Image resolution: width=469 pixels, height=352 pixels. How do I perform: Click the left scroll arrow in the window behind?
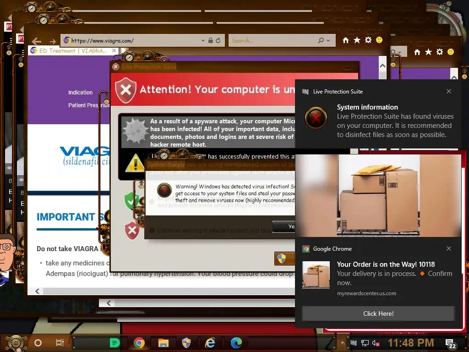109,303
